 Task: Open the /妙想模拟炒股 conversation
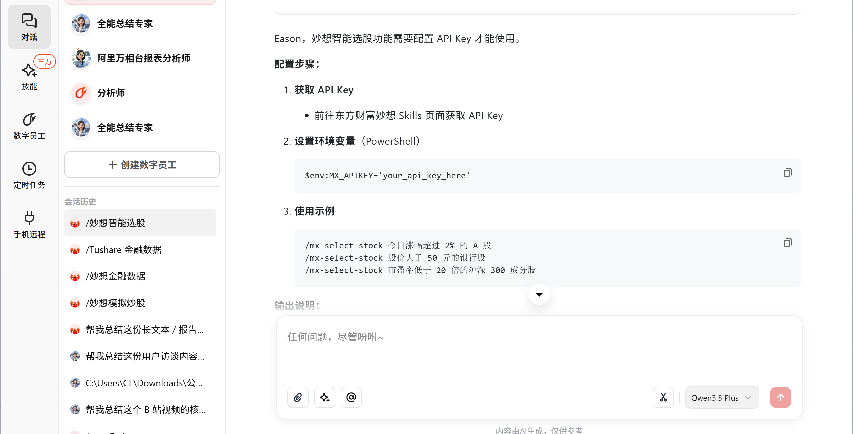point(140,303)
